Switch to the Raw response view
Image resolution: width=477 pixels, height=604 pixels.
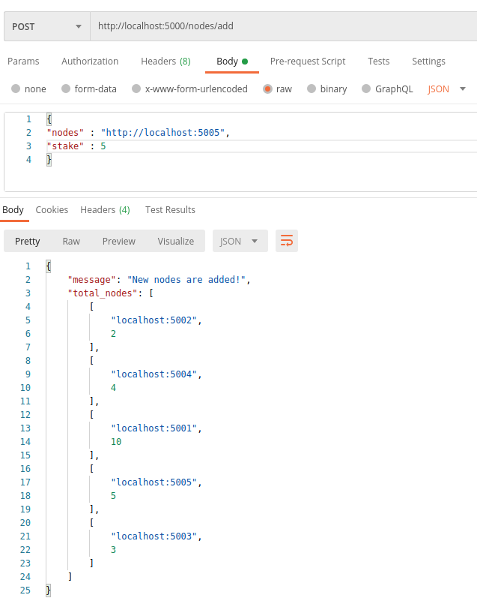pos(71,241)
